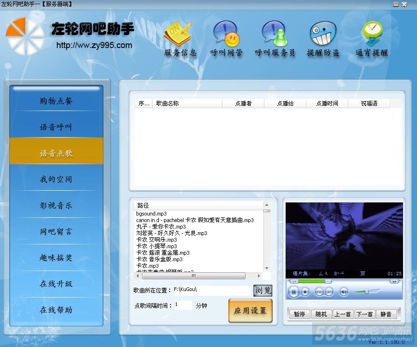
Task: Open the 提醒防盗 grinning face icon
Action: point(323,33)
